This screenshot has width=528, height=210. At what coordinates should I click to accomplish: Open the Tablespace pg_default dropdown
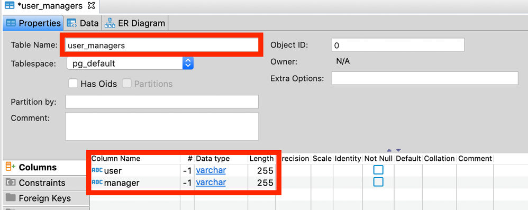pos(130,63)
